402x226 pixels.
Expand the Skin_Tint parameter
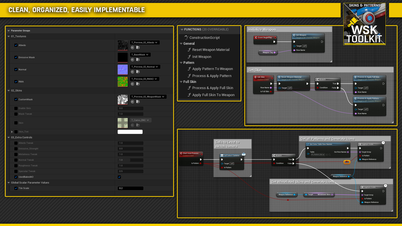tap(12, 132)
